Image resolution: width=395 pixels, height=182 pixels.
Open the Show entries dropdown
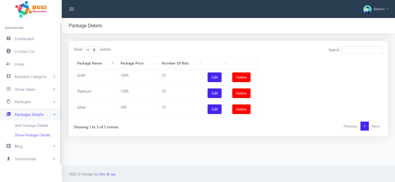click(x=91, y=50)
